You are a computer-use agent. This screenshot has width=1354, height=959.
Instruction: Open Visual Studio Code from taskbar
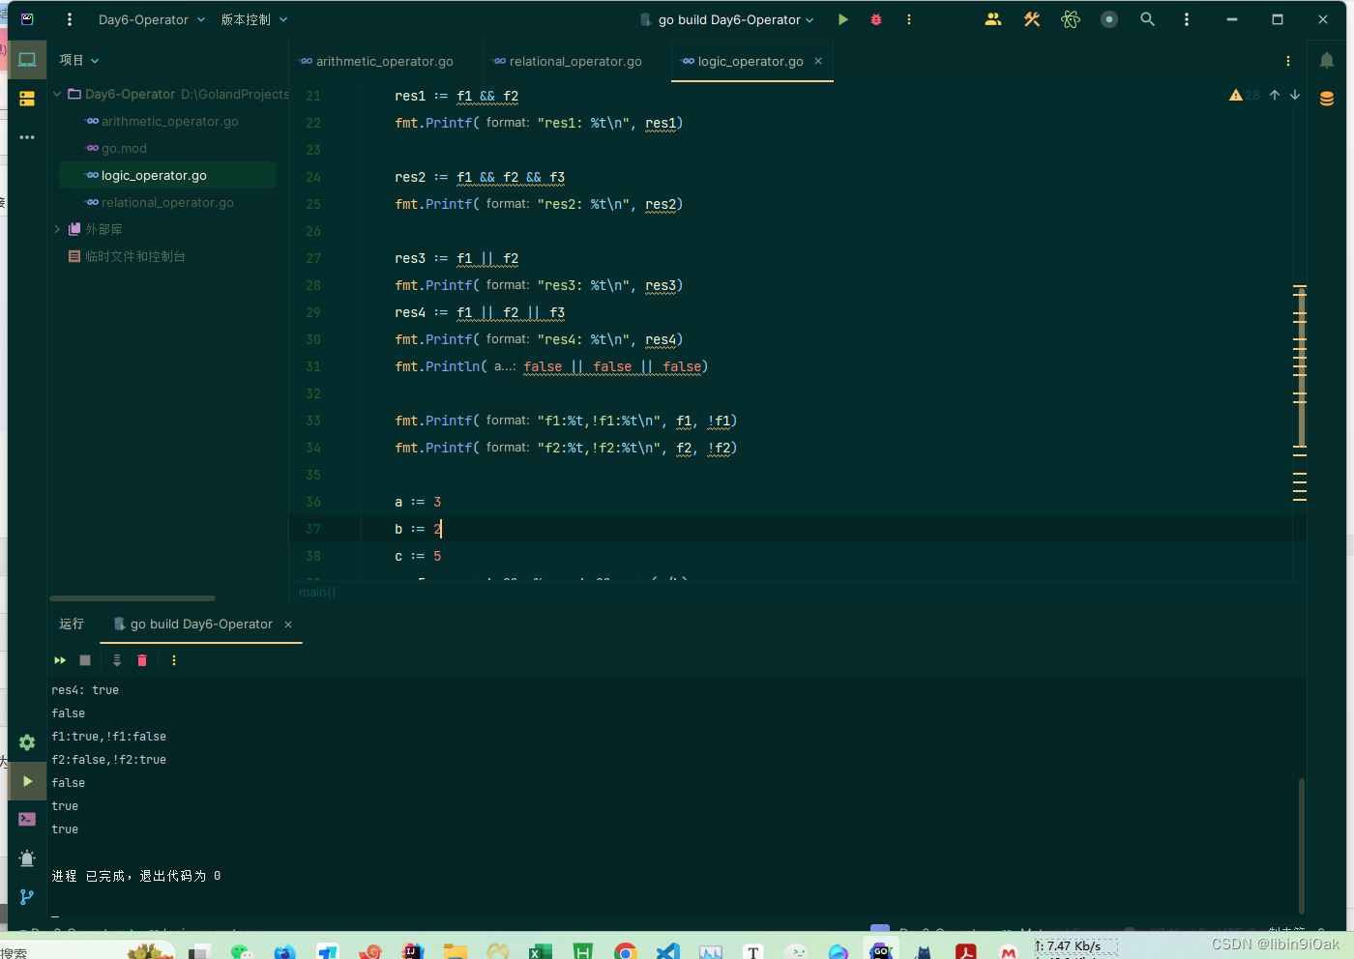(668, 951)
